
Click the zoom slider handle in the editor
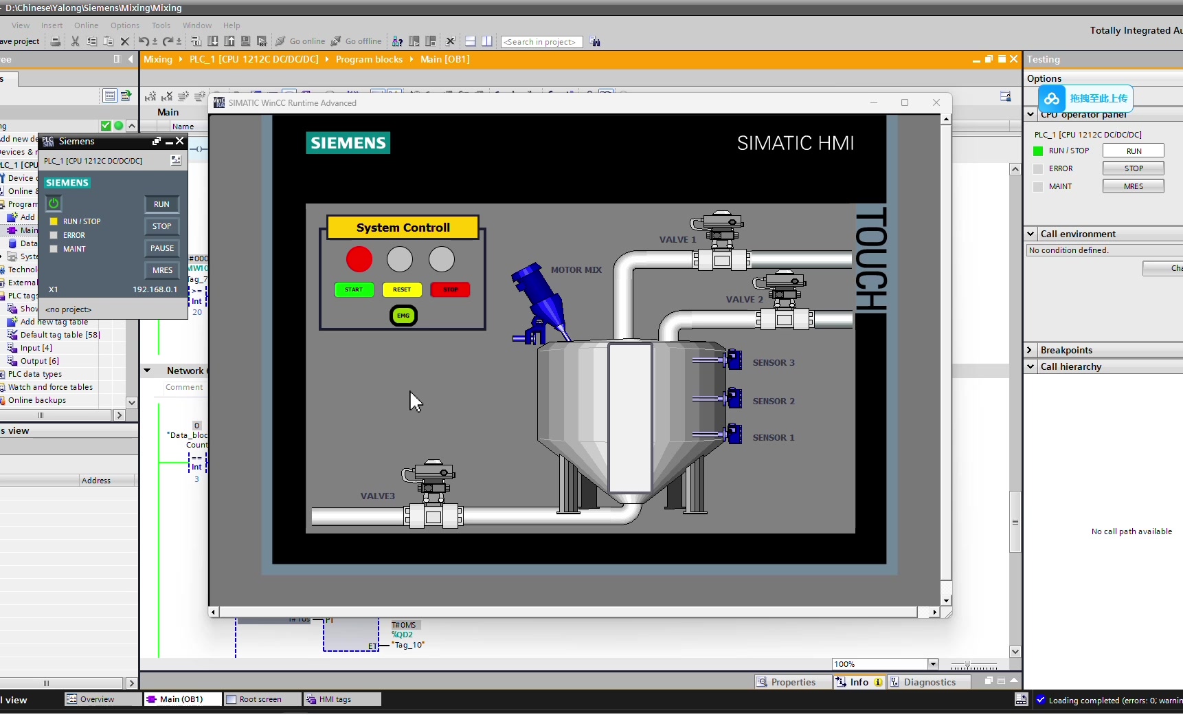[x=967, y=665]
